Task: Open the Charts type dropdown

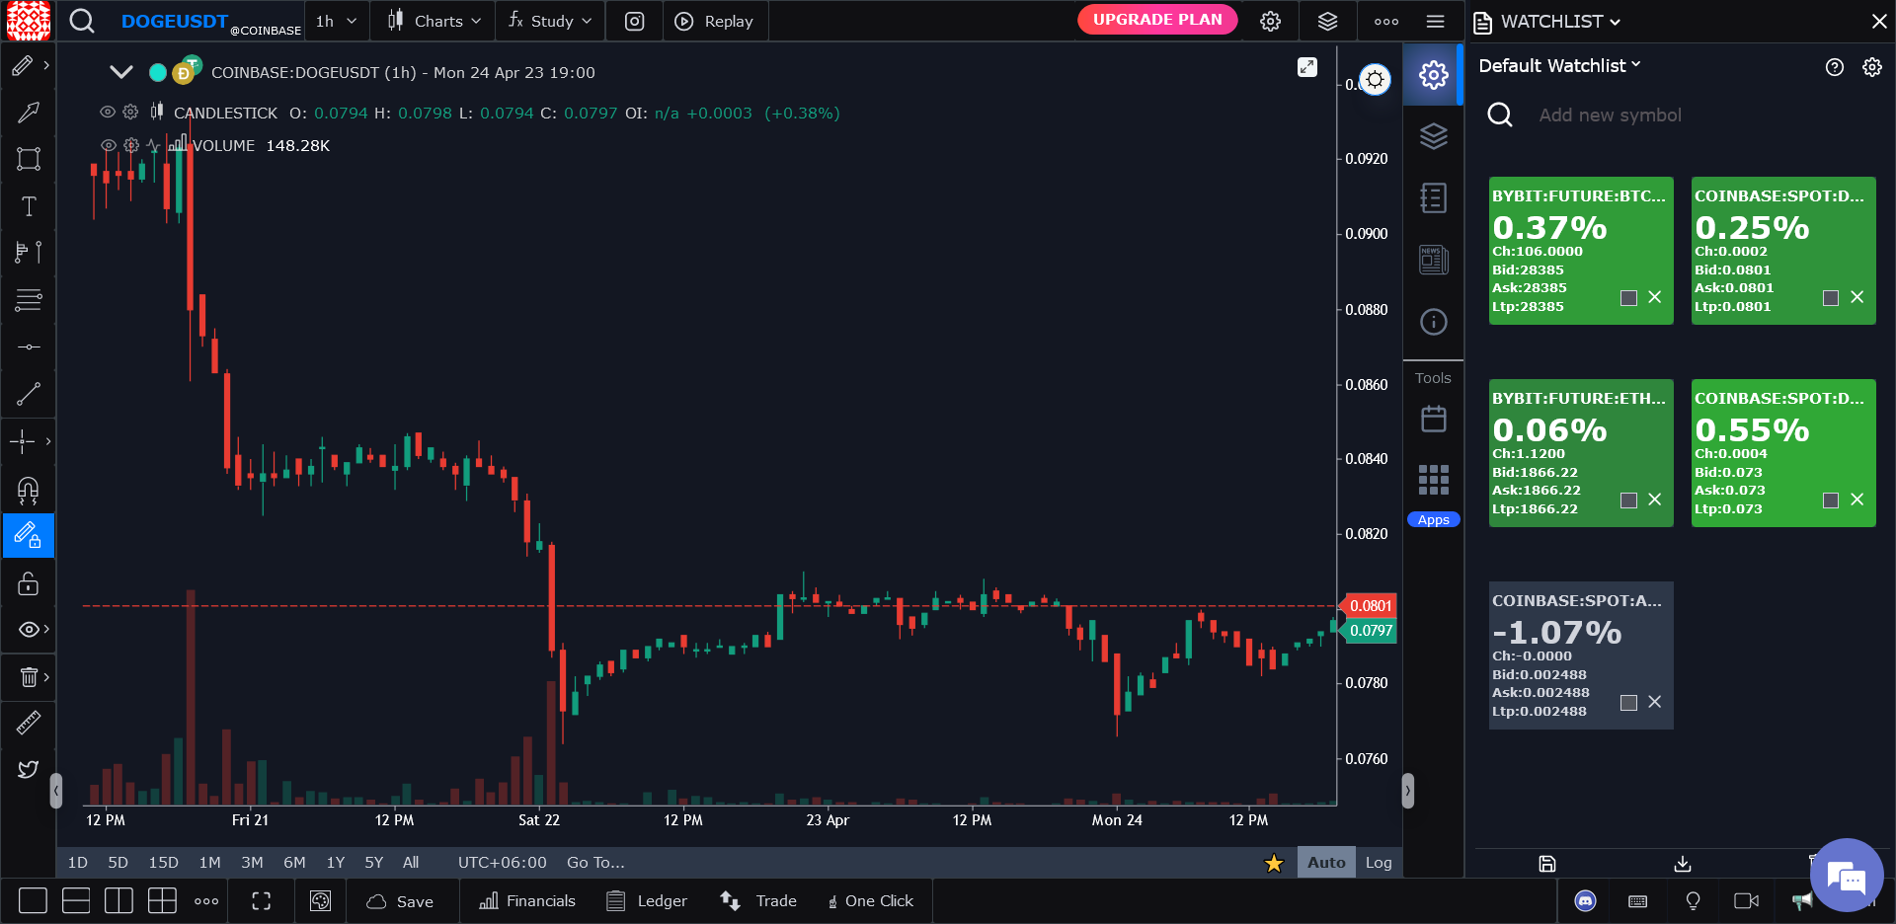Action: point(434,21)
